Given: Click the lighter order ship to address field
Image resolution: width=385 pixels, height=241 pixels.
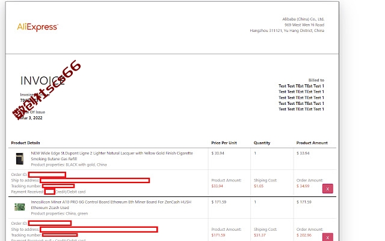Looking at the screenshot, I should [95, 181].
